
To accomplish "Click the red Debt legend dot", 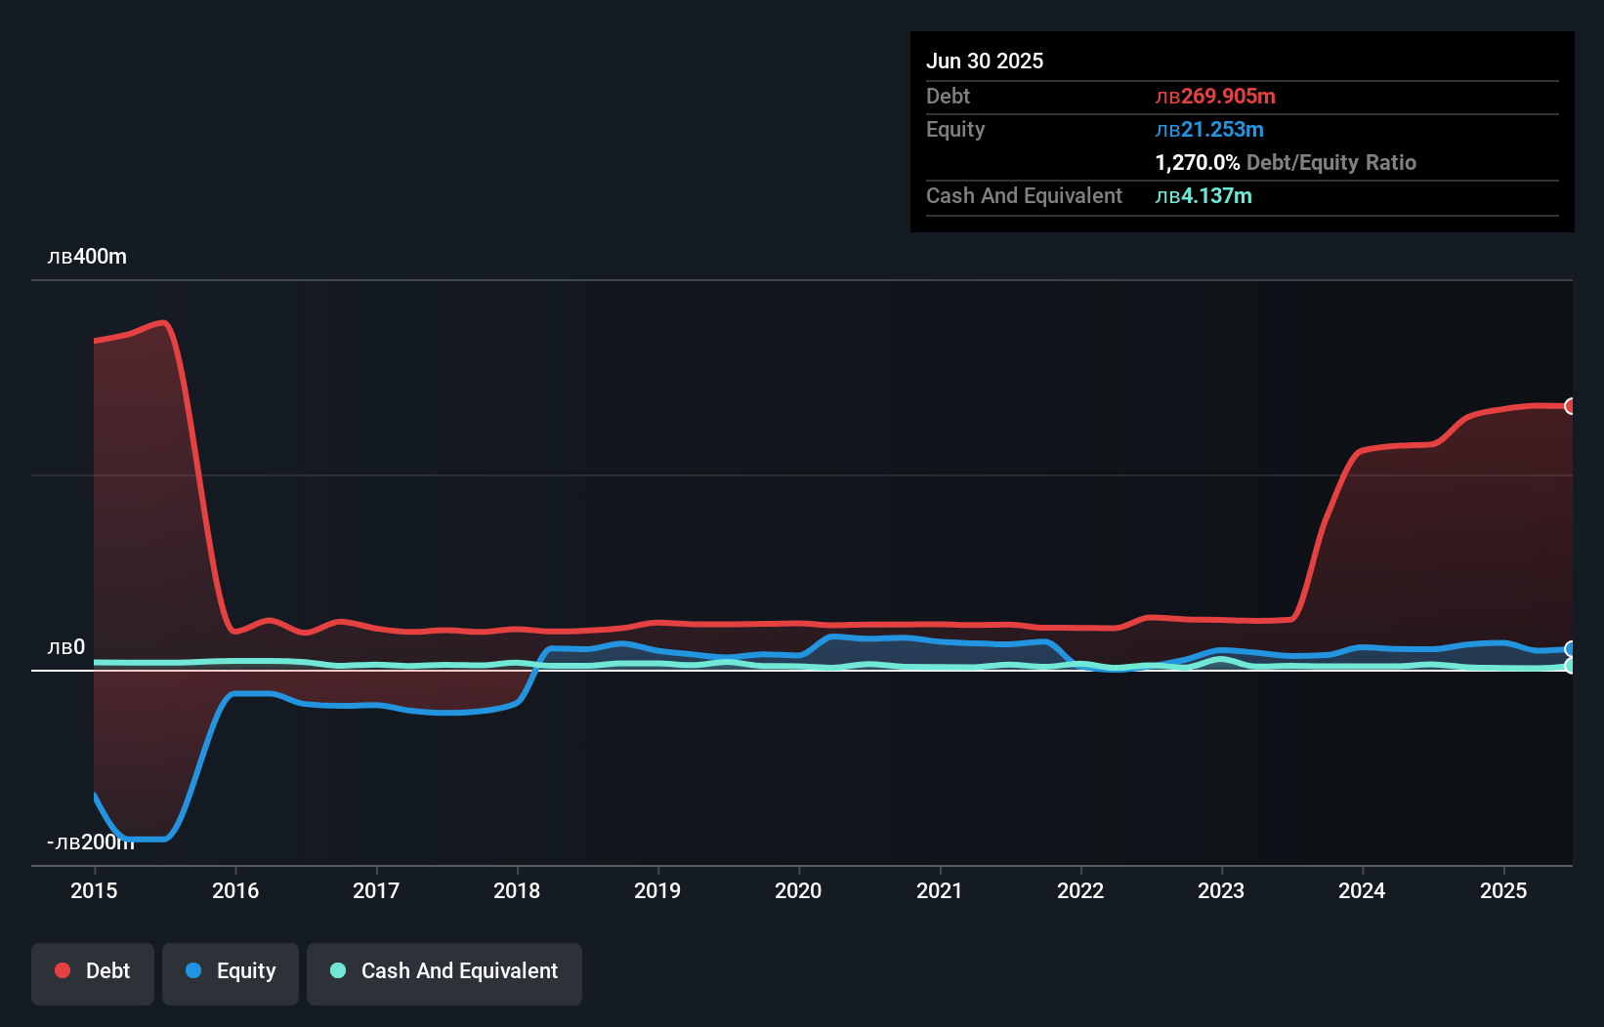I will coord(61,970).
